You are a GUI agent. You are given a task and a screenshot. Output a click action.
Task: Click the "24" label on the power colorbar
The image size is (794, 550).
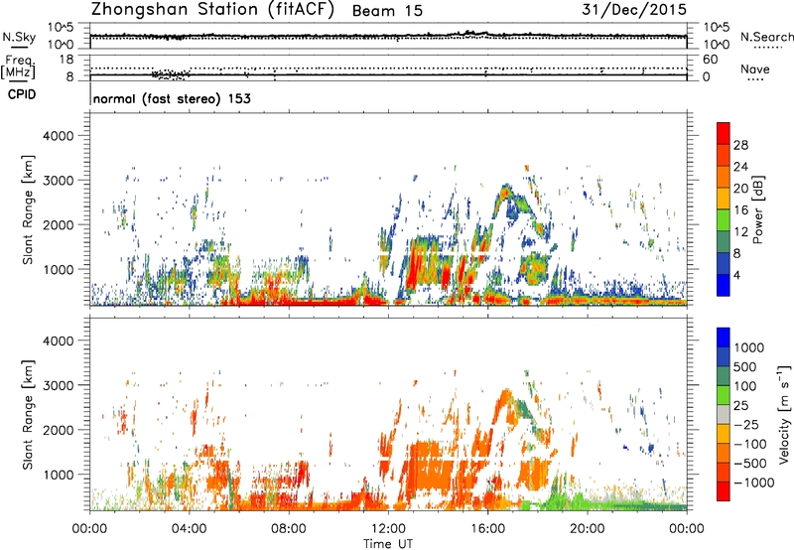pyautogui.click(x=740, y=167)
